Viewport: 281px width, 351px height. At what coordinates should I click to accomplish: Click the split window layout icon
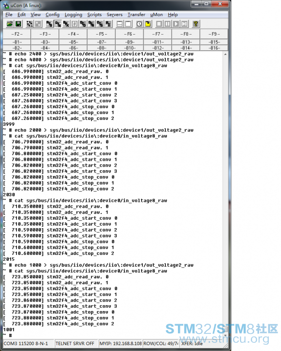tap(120, 24)
